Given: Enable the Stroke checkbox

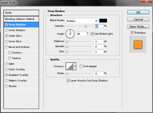Looking at the screenshot, I should coord(6,86).
